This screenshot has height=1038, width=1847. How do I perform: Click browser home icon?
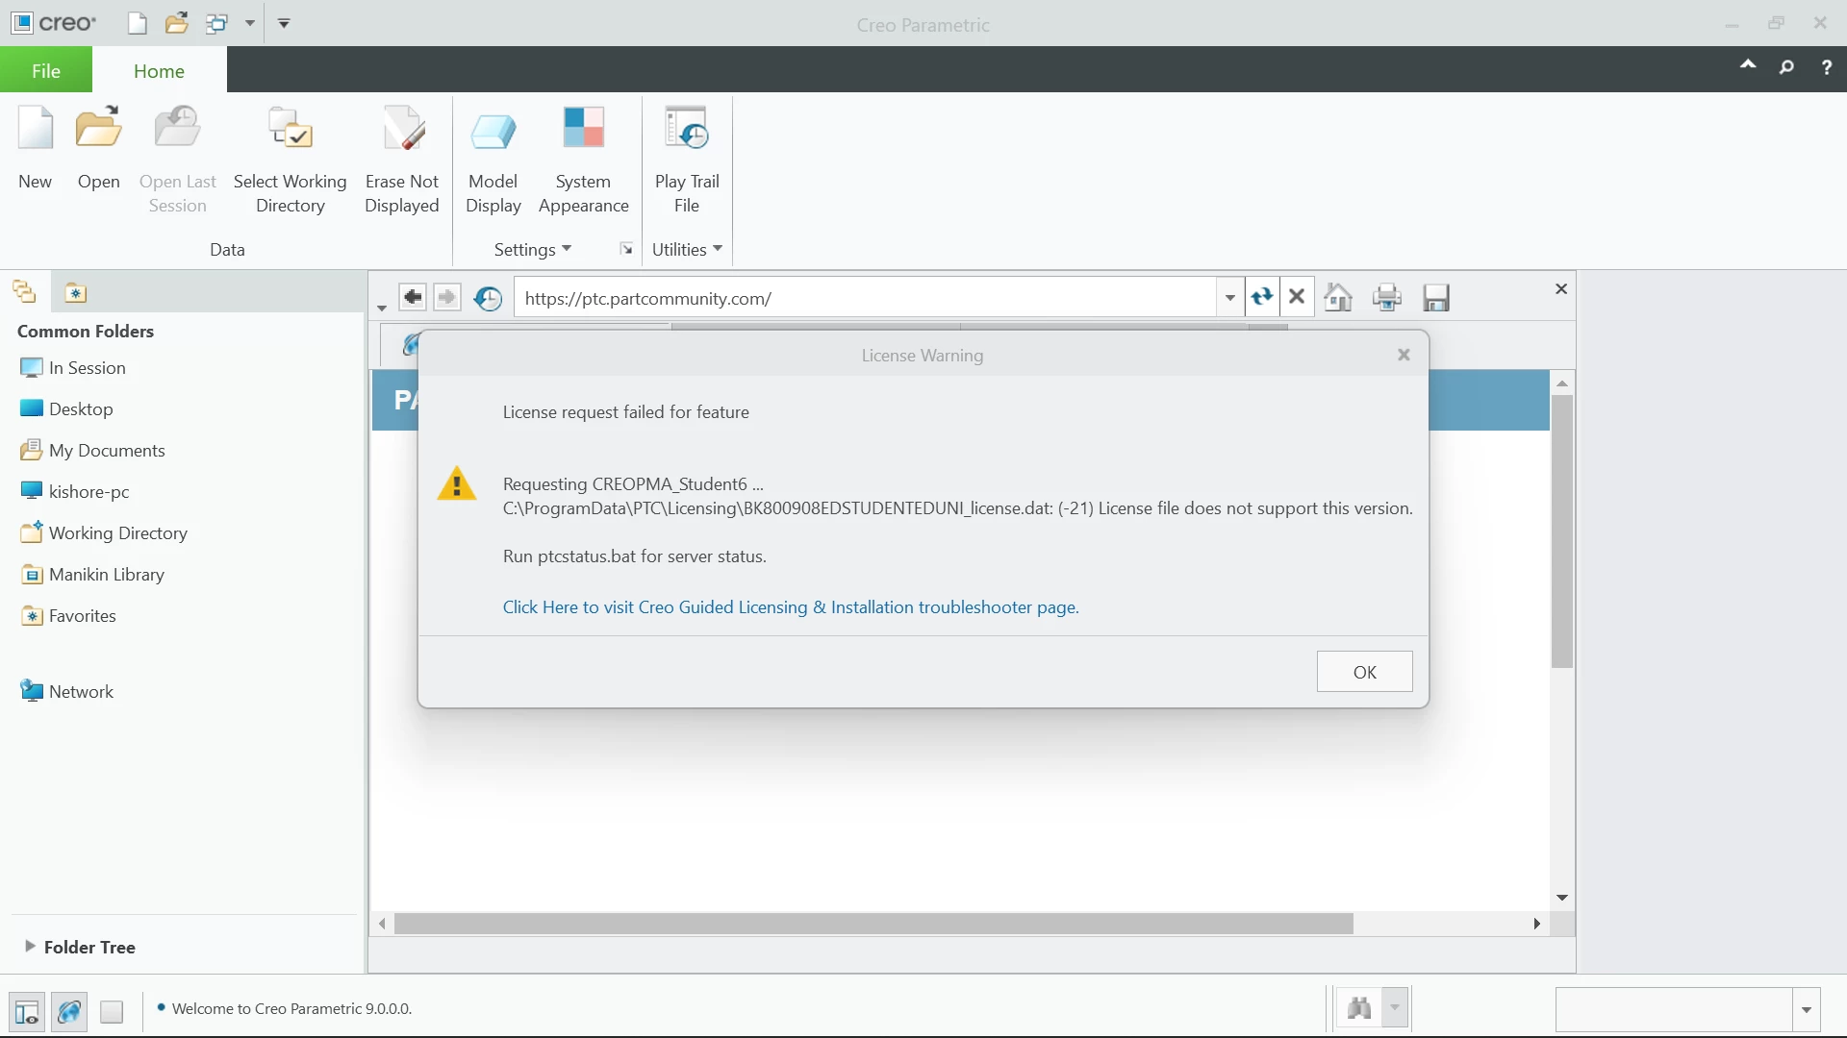[x=1338, y=298]
